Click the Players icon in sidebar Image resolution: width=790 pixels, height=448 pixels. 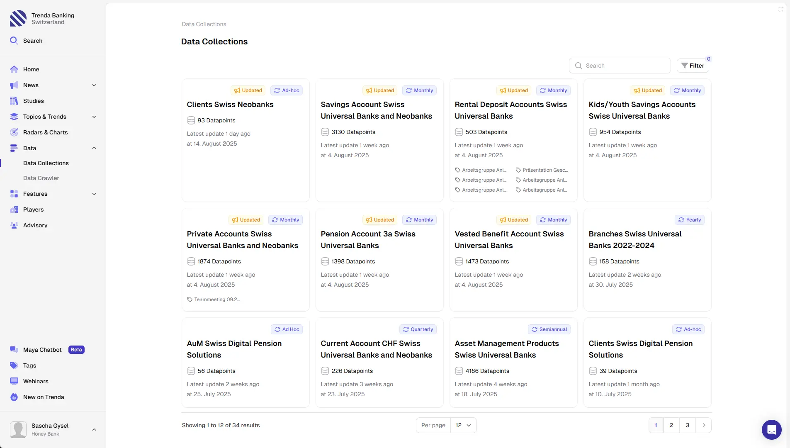[14, 209]
